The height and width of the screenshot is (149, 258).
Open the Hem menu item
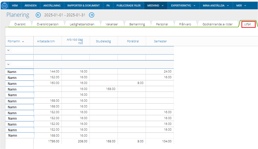tap(15, 5)
